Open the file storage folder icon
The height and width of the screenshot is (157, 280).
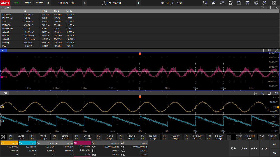(x=239, y=3)
